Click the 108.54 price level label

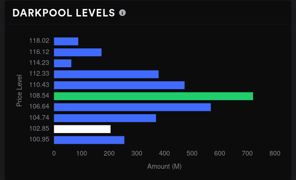click(39, 95)
